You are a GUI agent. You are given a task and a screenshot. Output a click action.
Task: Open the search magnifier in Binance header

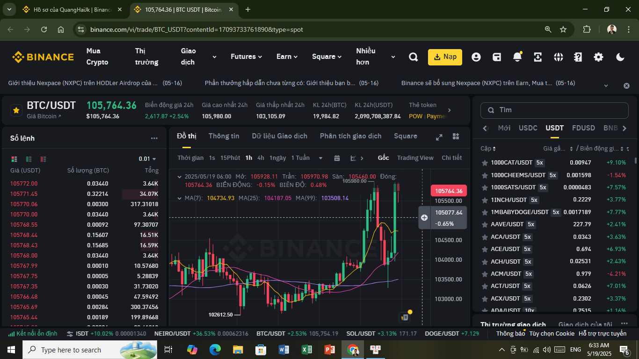(x=413, y=57)
